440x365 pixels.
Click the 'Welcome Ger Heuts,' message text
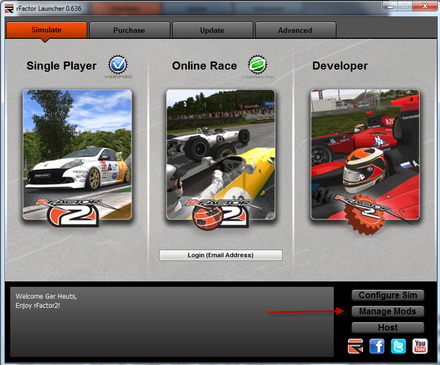pos(46,297)
